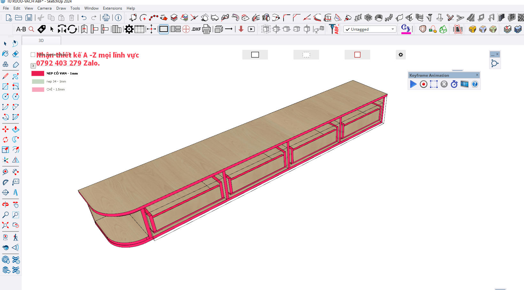This screenshot has width=524, height=290.
Task: Click the small number 3 button
Action: point(33,66)
